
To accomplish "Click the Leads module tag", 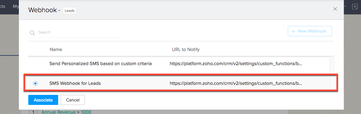I will (69, 11).
